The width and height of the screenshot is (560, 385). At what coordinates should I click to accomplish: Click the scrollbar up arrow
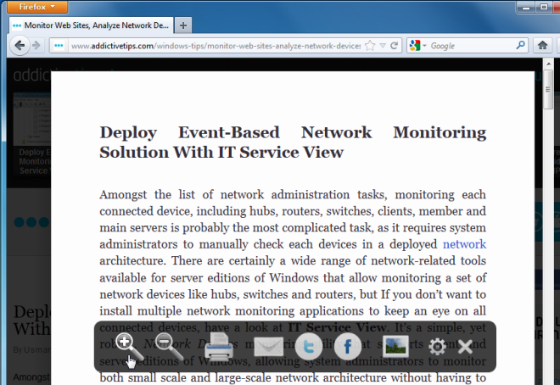[548, 64]
